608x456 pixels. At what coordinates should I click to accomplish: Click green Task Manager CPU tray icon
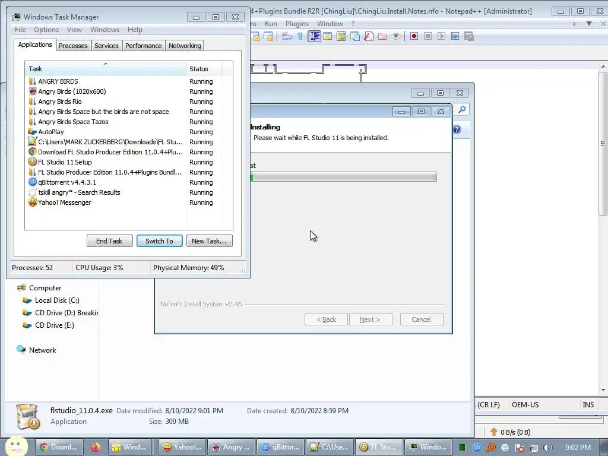462,448
